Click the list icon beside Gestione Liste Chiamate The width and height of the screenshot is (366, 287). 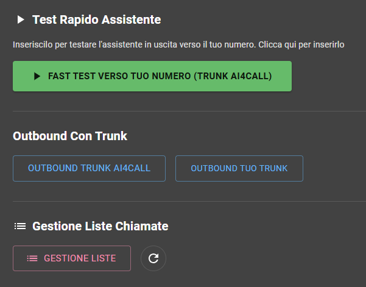point(20,226)
